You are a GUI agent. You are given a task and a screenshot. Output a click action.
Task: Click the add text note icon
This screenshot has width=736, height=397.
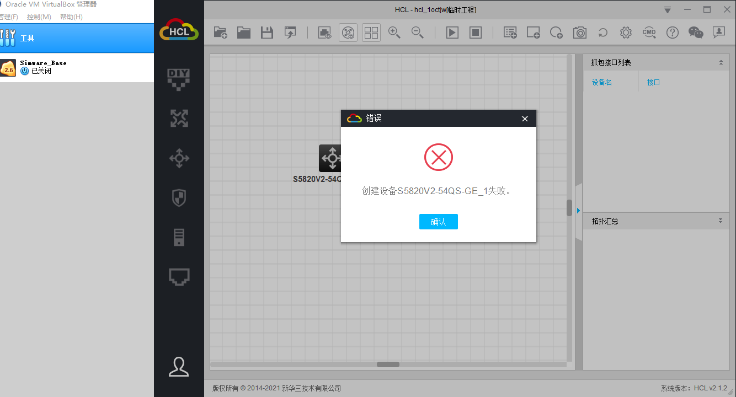(x=510, y=33)
